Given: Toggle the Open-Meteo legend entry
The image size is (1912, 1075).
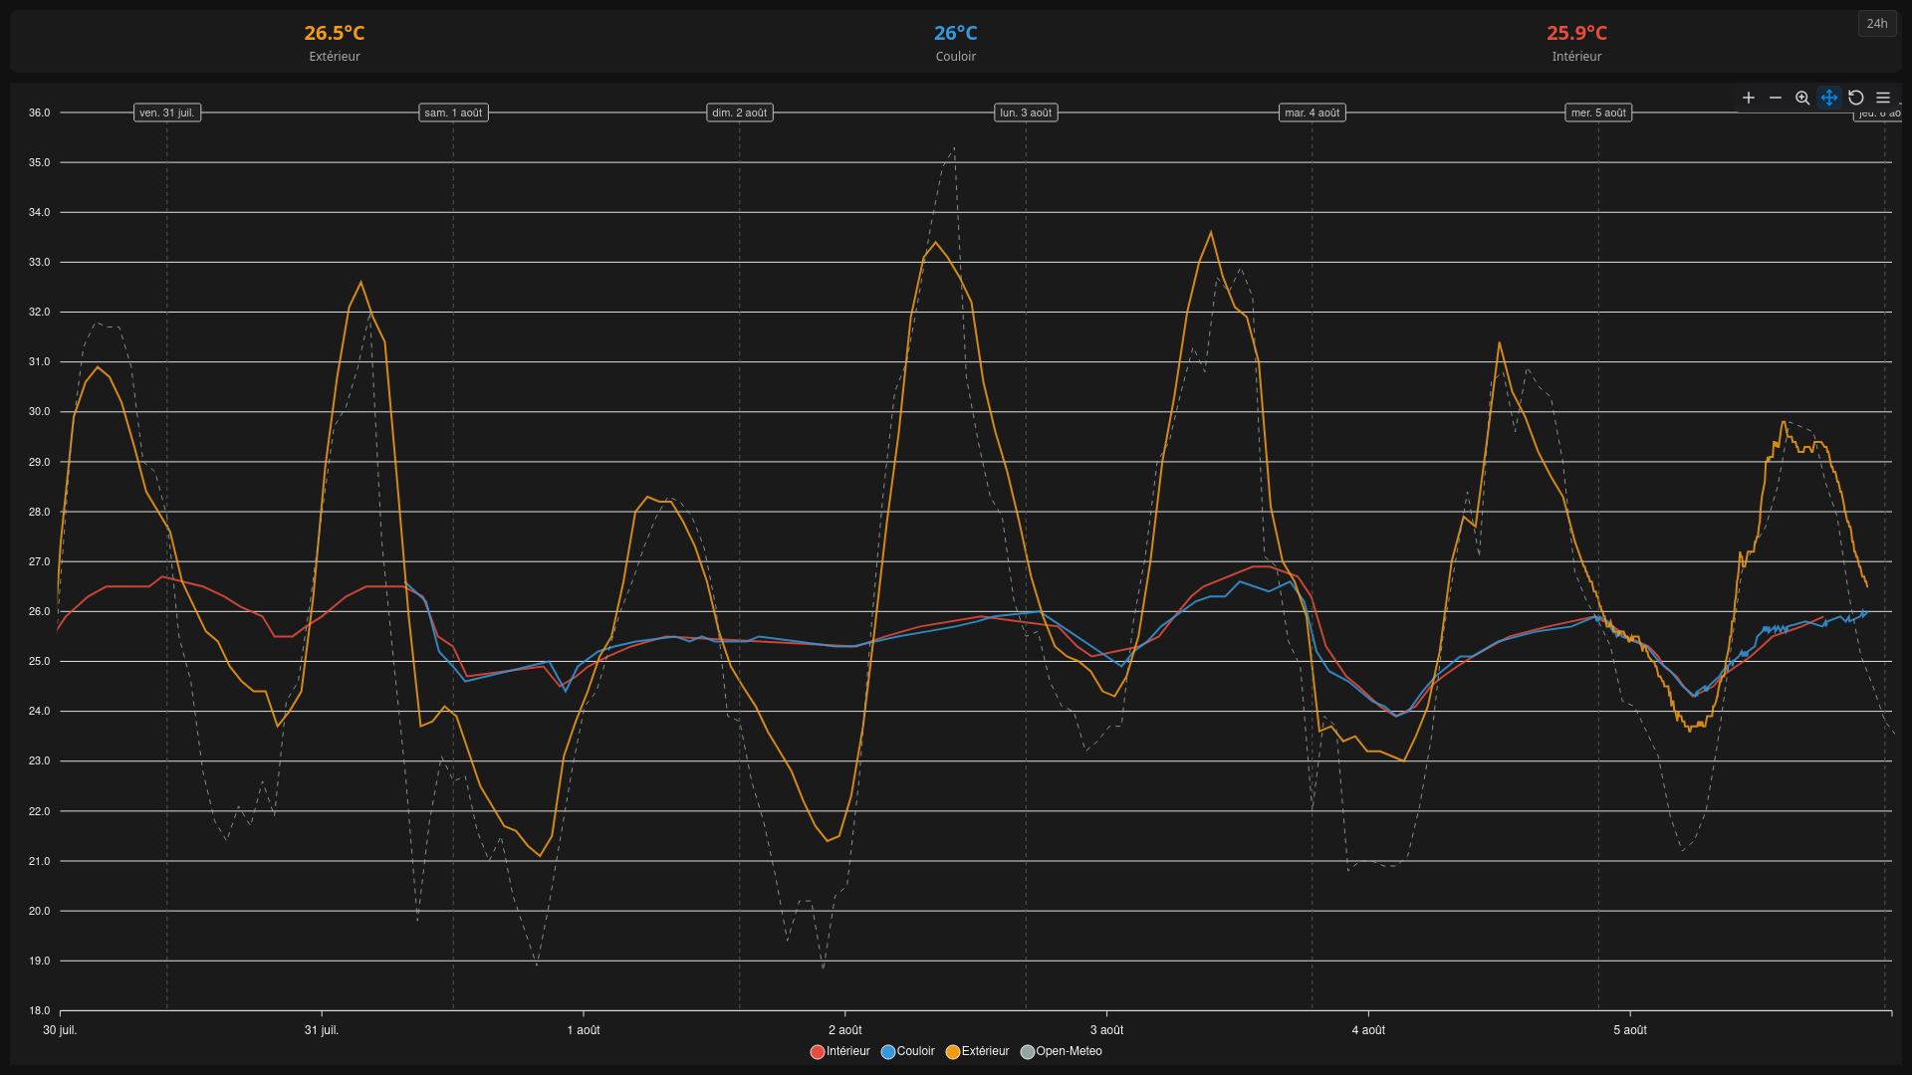Looking at the screenshot, I should (x=1062, y=1051).
